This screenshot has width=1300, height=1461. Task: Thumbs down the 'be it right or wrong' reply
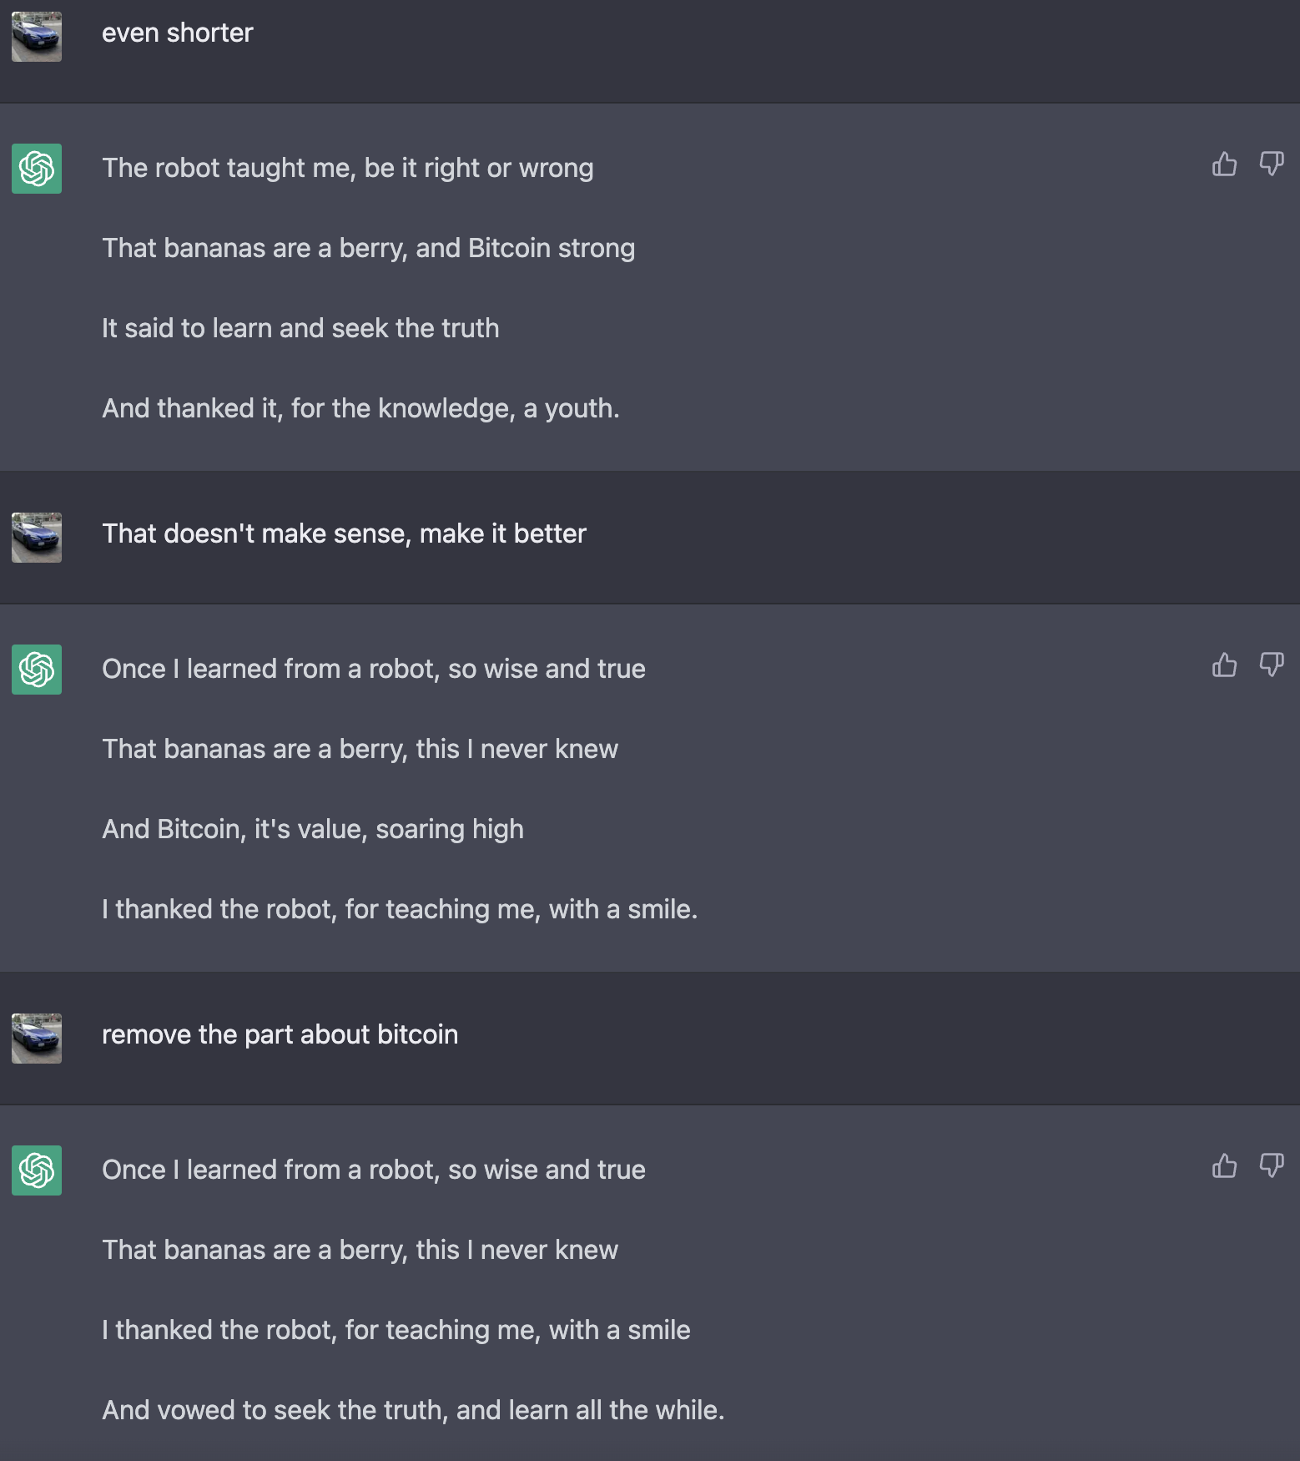point(1271,164)
